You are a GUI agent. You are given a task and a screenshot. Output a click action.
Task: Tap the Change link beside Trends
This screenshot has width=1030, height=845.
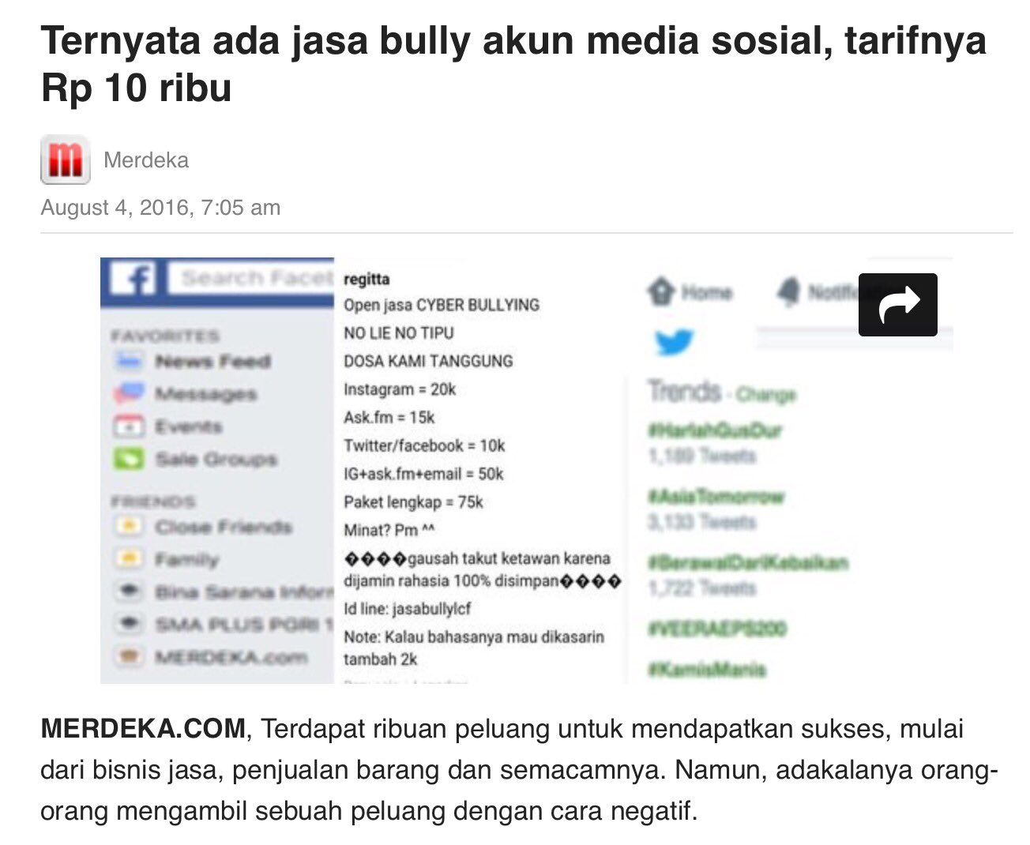click(766, 394)
